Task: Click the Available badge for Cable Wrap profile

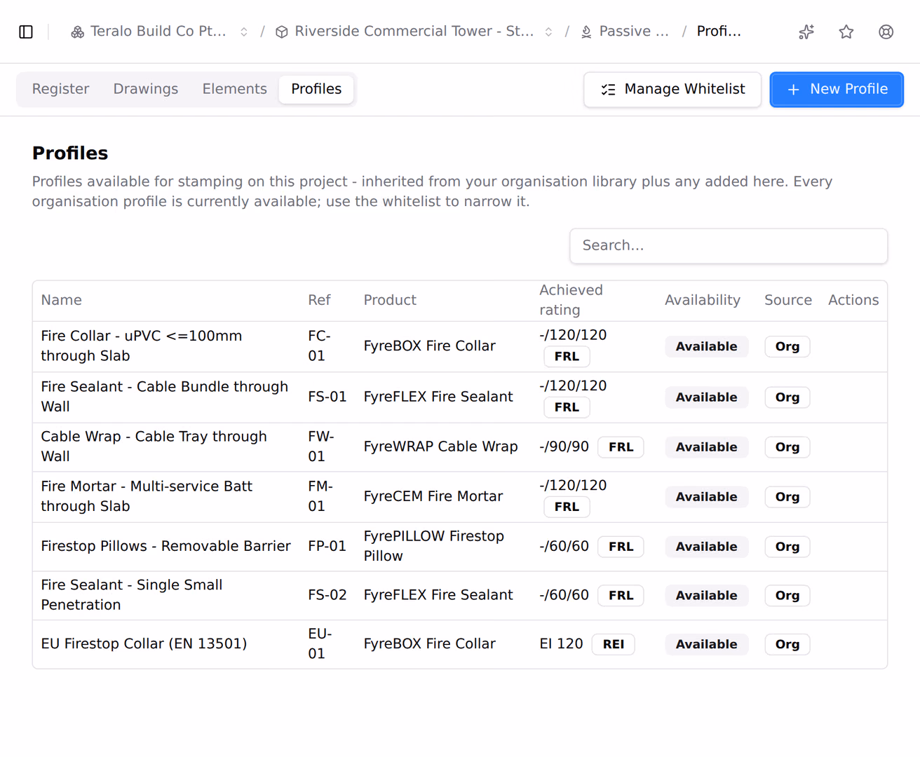Action: (x=706, y=447)
